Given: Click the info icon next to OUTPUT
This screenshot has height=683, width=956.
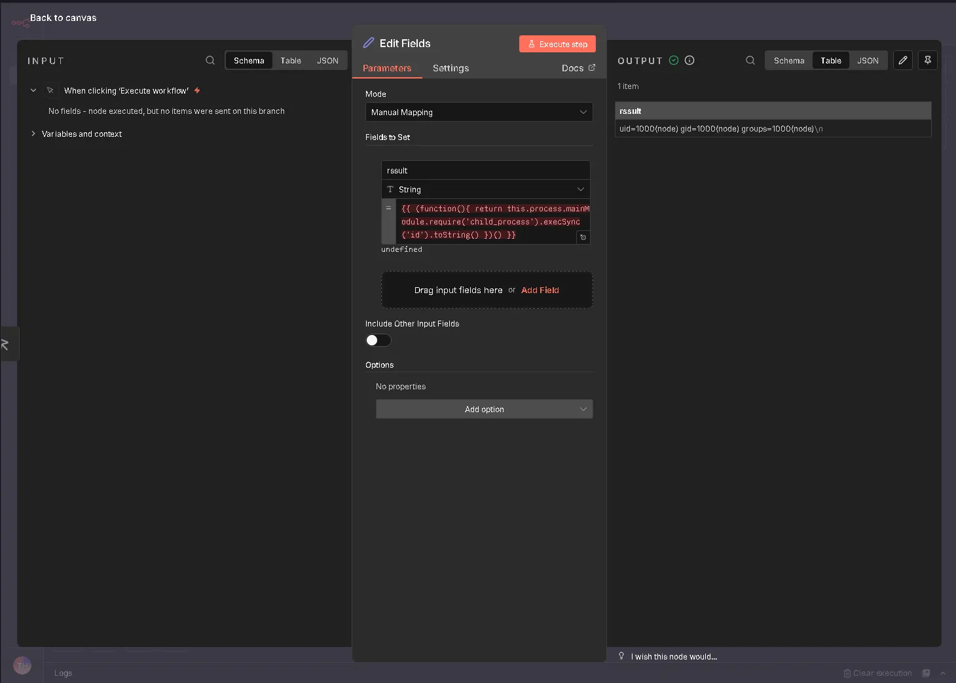Looking at the screenshot, I should click(x=689, y=60).
